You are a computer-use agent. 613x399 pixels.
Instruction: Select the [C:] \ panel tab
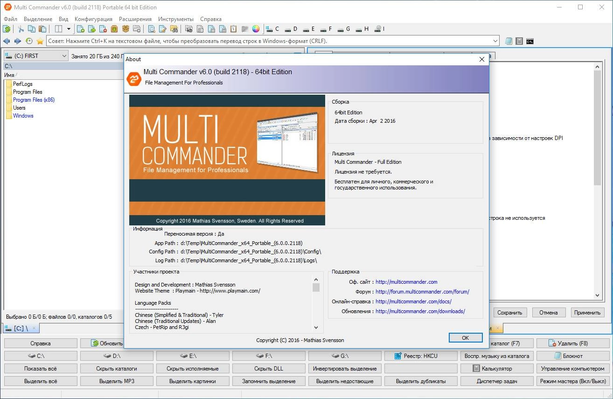(x=21, y=329)
